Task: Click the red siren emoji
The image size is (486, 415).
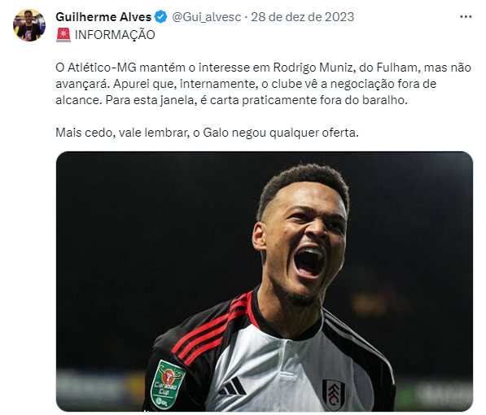Action: click(x=63, y=35)
